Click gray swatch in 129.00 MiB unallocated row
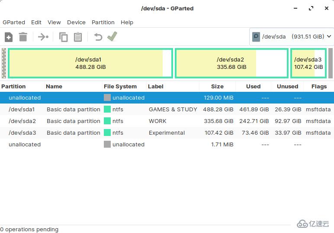The width and height of the screenshot is (334, 233). pos(107,97)
